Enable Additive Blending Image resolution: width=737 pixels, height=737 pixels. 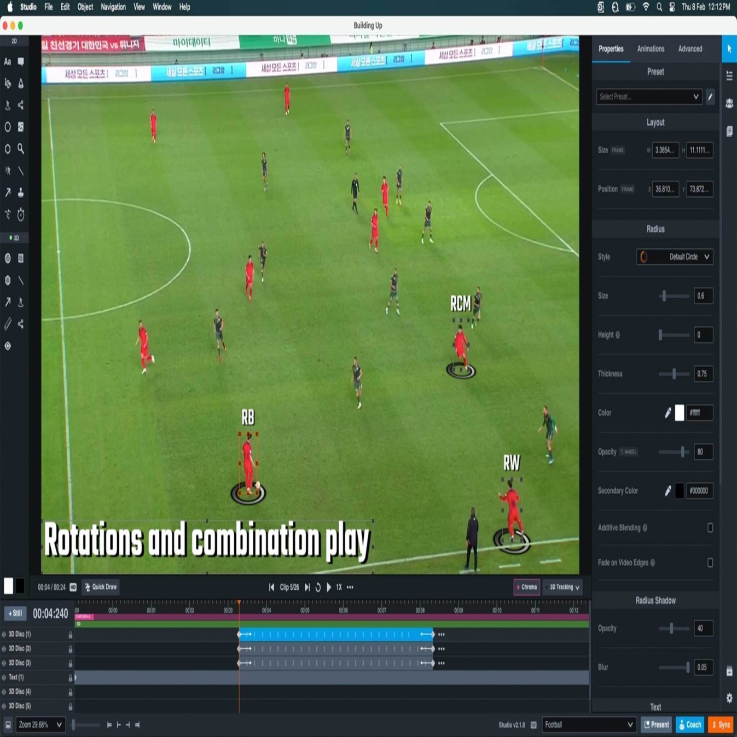710,527
